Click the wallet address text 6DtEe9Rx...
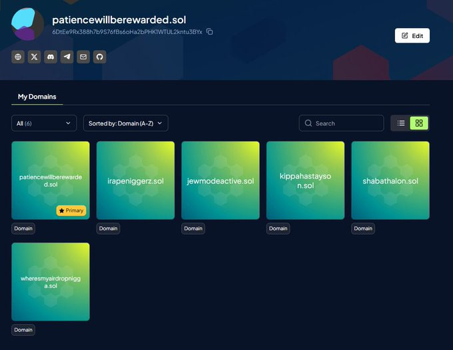Viewport: 453px width, 350px height. coord(127,32)
